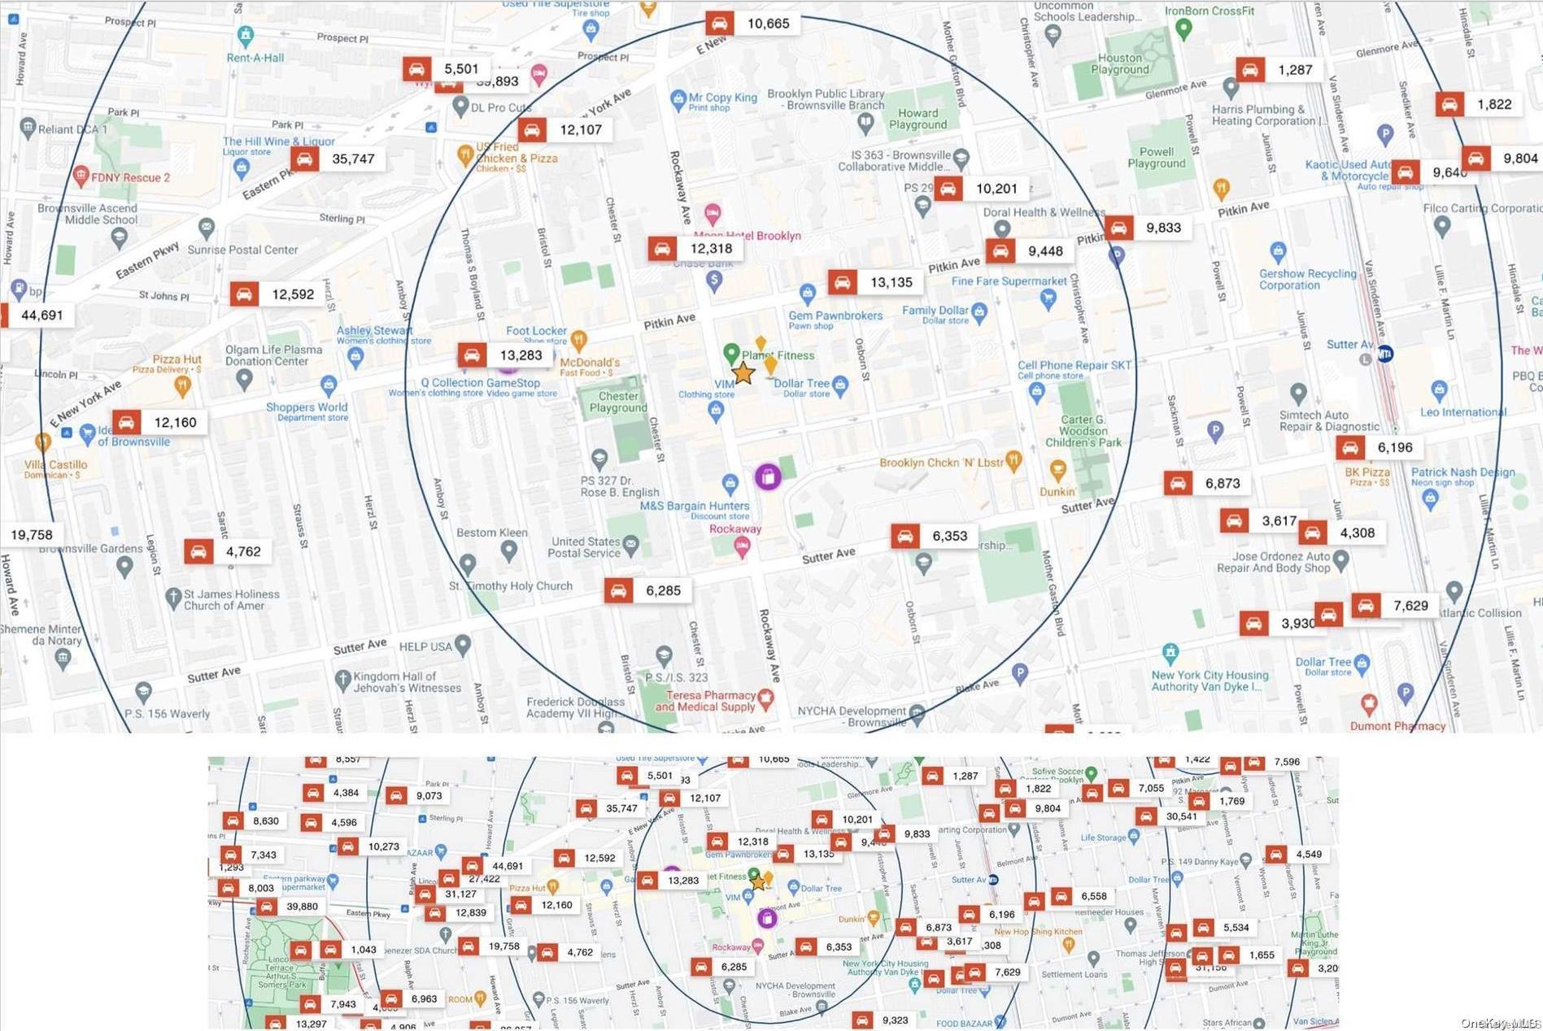Click the 9,323 car marker in lower map
1543x1031 pixels.
(884, 1020)
